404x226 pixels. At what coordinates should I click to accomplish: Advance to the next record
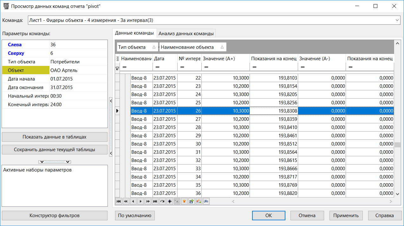140,201
